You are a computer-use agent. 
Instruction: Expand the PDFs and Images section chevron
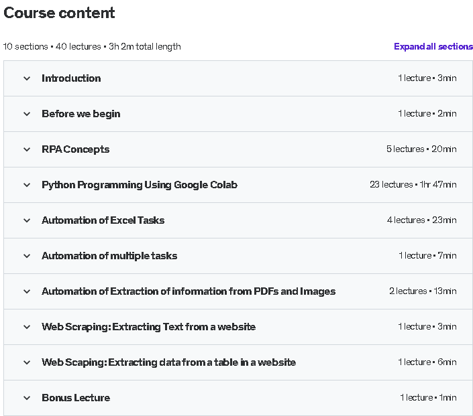pos(27,292)
